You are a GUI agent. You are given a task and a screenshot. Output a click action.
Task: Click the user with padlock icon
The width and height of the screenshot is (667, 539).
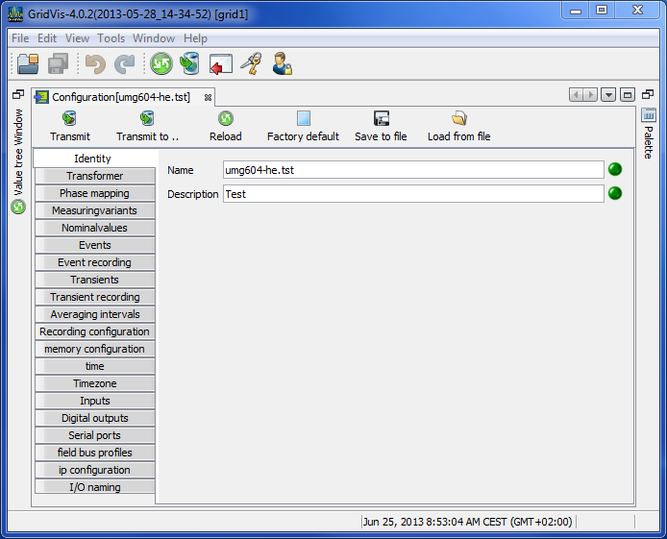coord(282,64)
